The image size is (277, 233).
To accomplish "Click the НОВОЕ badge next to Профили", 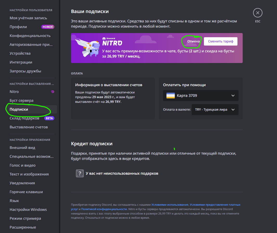I will pos(48,27).
